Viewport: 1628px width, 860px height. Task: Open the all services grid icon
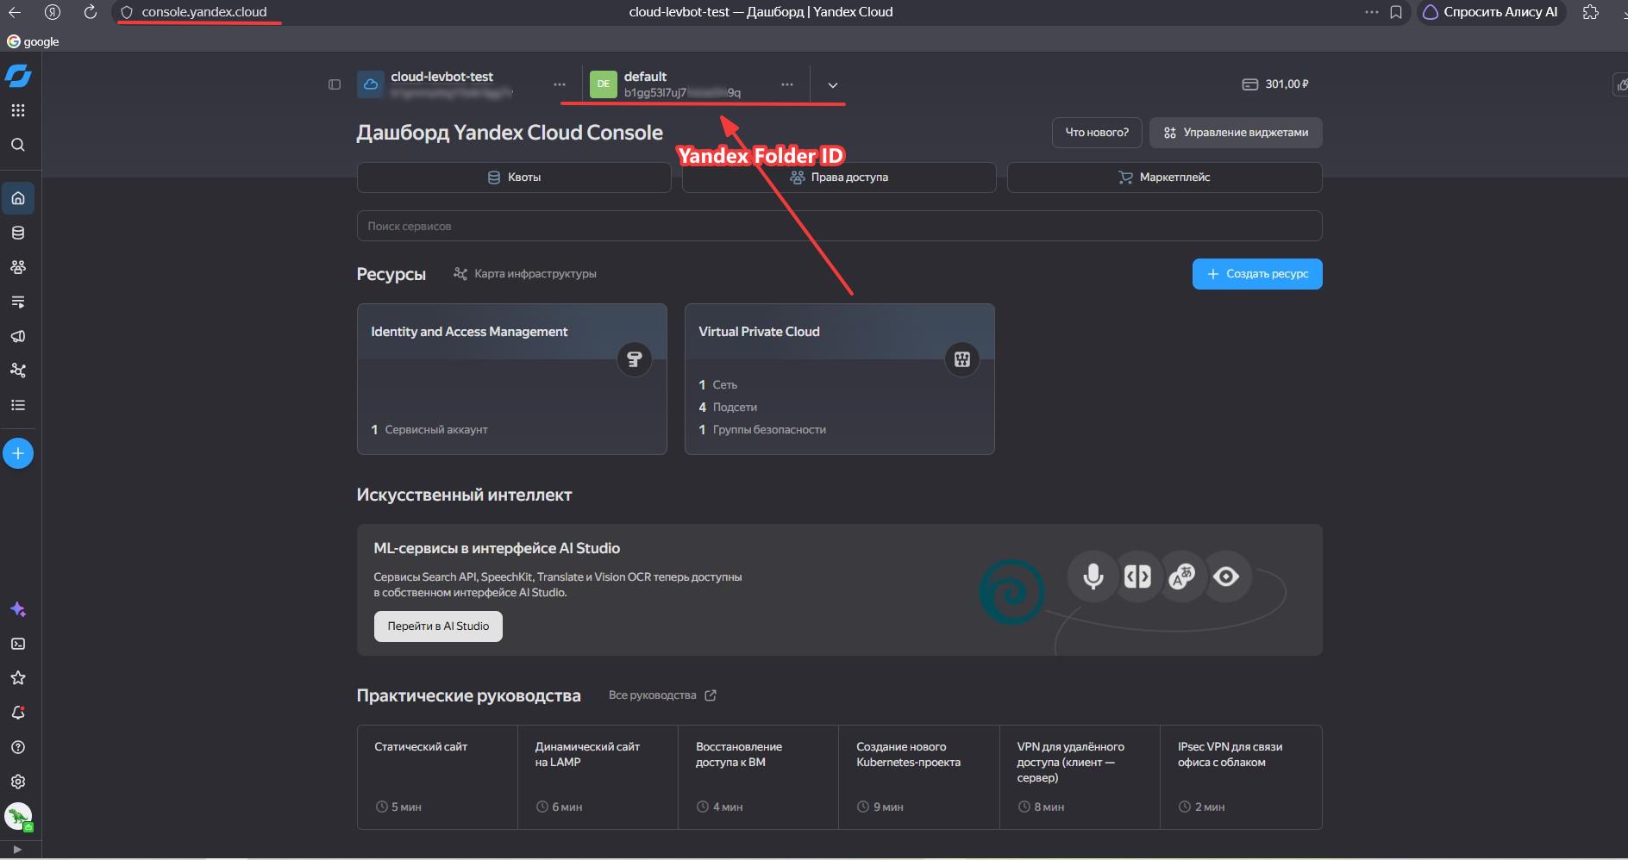point(18,110)
